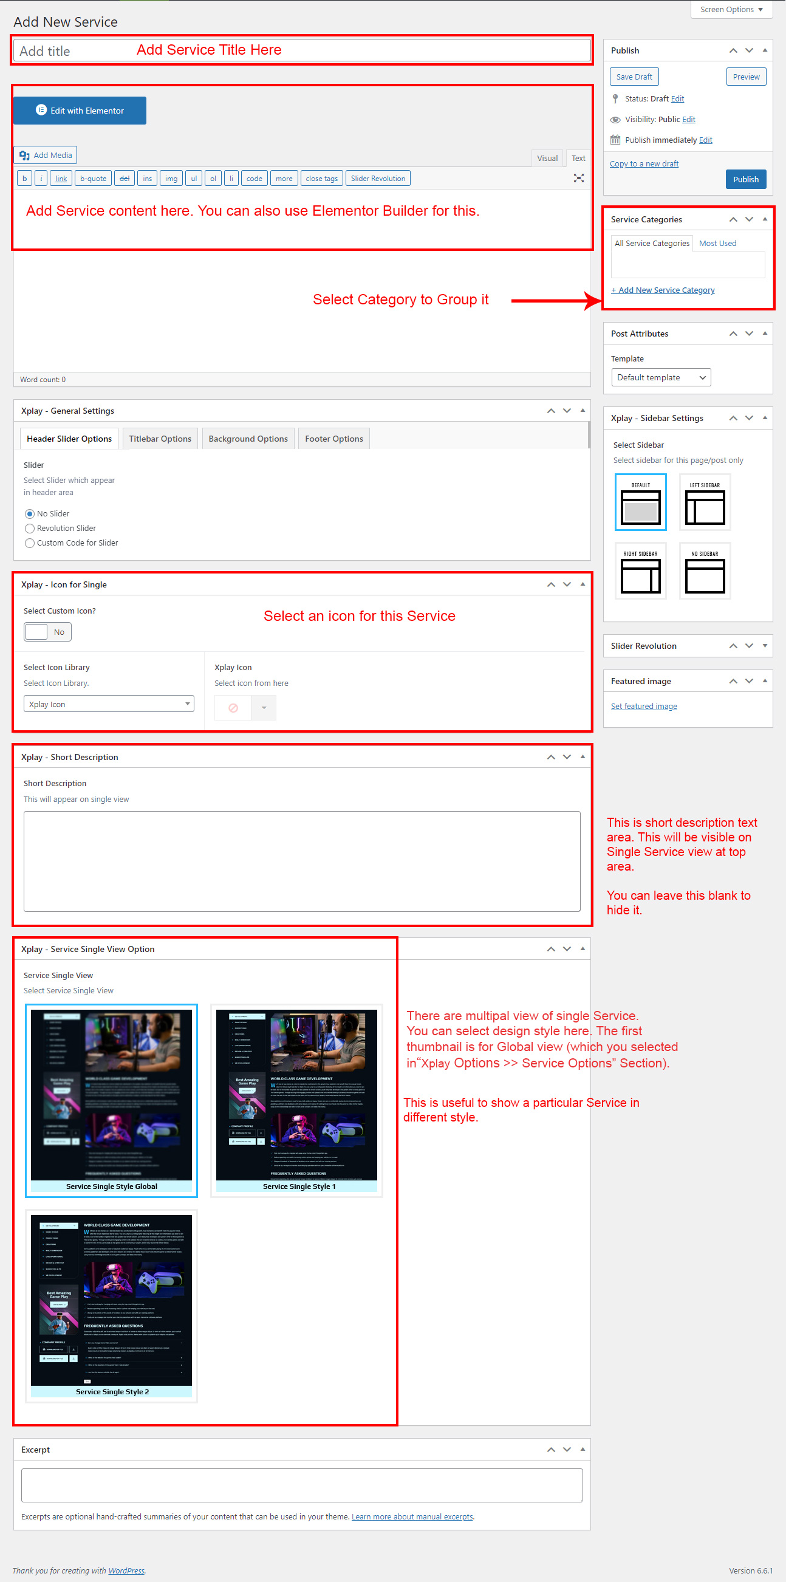
Task: Click the bold 'b' quicktag button
Action: [24, 179]
